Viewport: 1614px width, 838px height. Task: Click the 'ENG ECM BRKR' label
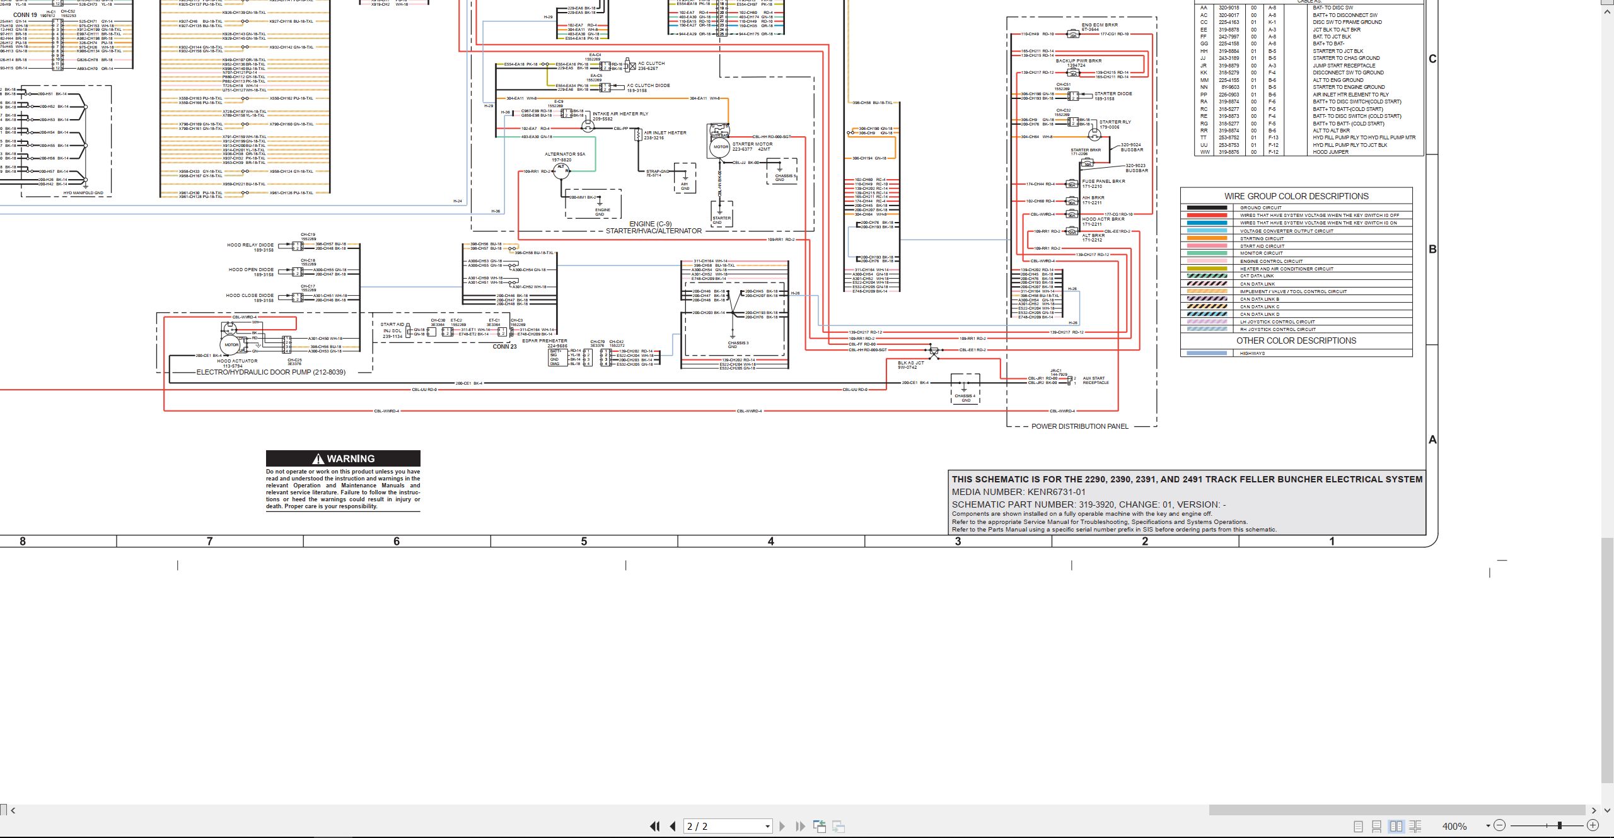coord(1100,25)
